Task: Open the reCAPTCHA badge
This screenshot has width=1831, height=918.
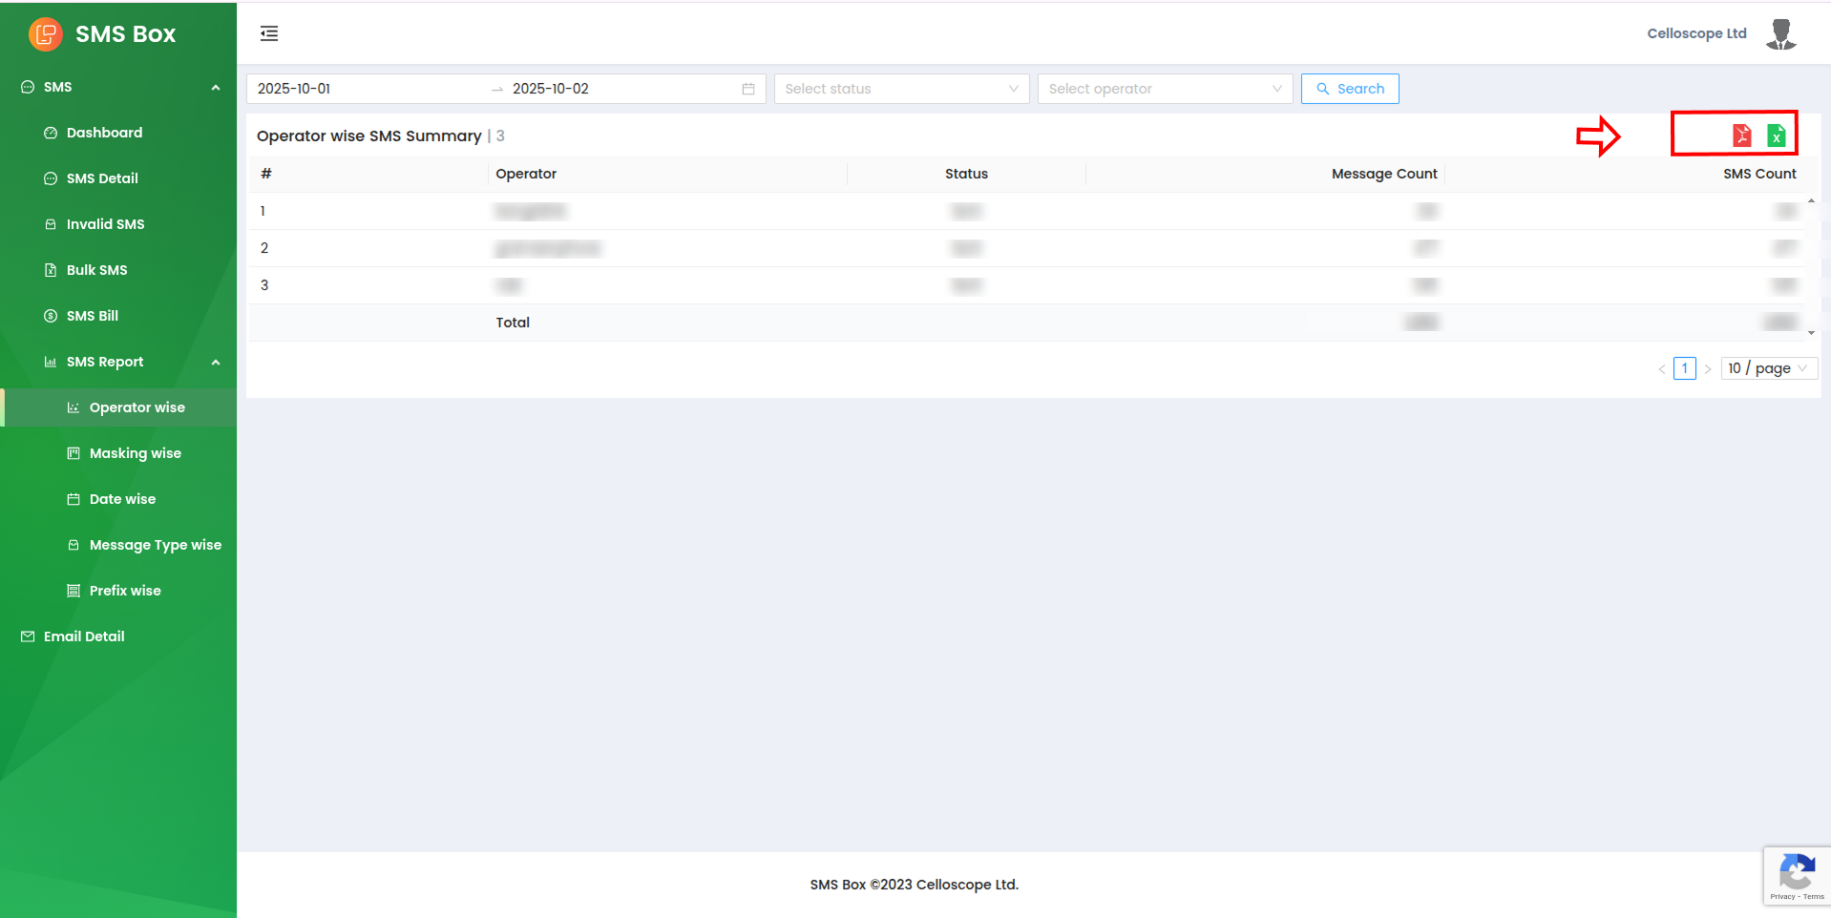Action: click(1796, 875)
